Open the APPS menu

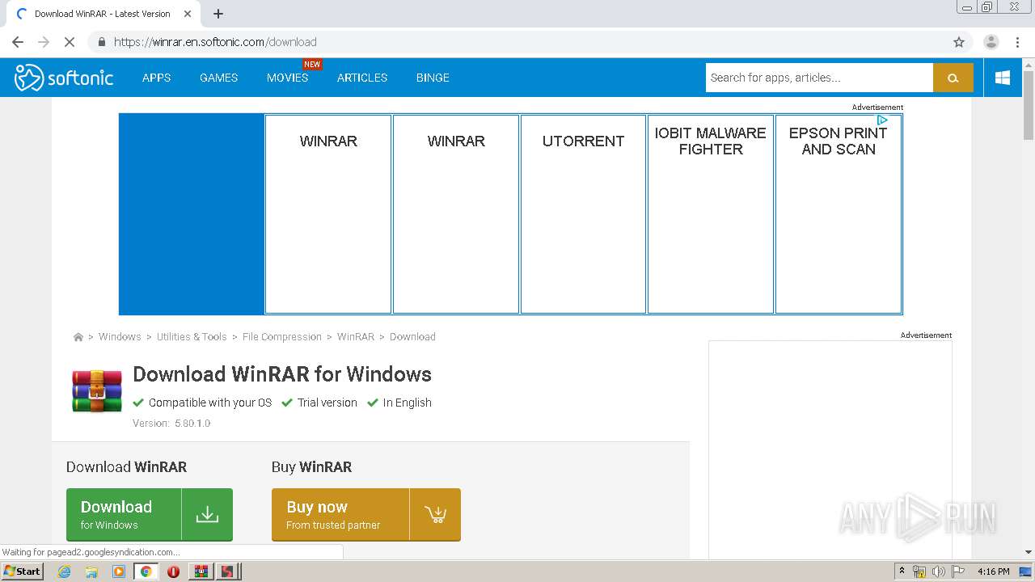coord(156,78)
